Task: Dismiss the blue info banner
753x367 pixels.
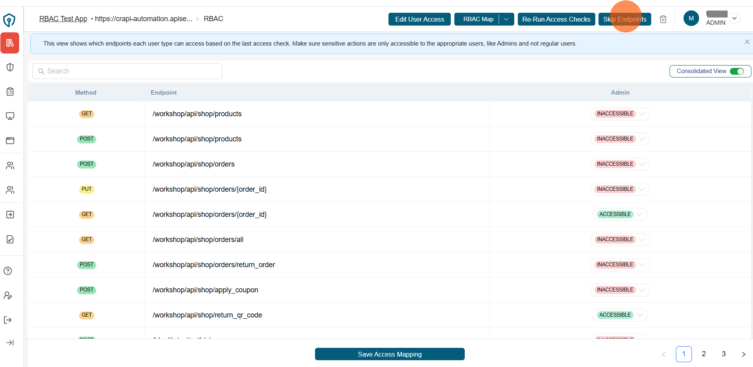Action: [747, 42]
